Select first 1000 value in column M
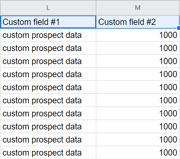Screen dimensions: 180x159 click(x=138, y=35)
